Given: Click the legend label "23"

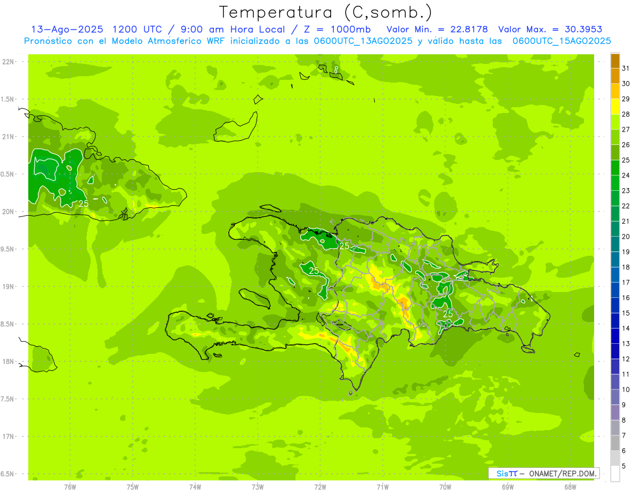Looking at the screenshot, I should click(626, 191).
